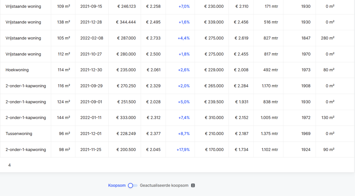Toggle the Koopsom switch

pyautogui.click(x=133, y=186)
